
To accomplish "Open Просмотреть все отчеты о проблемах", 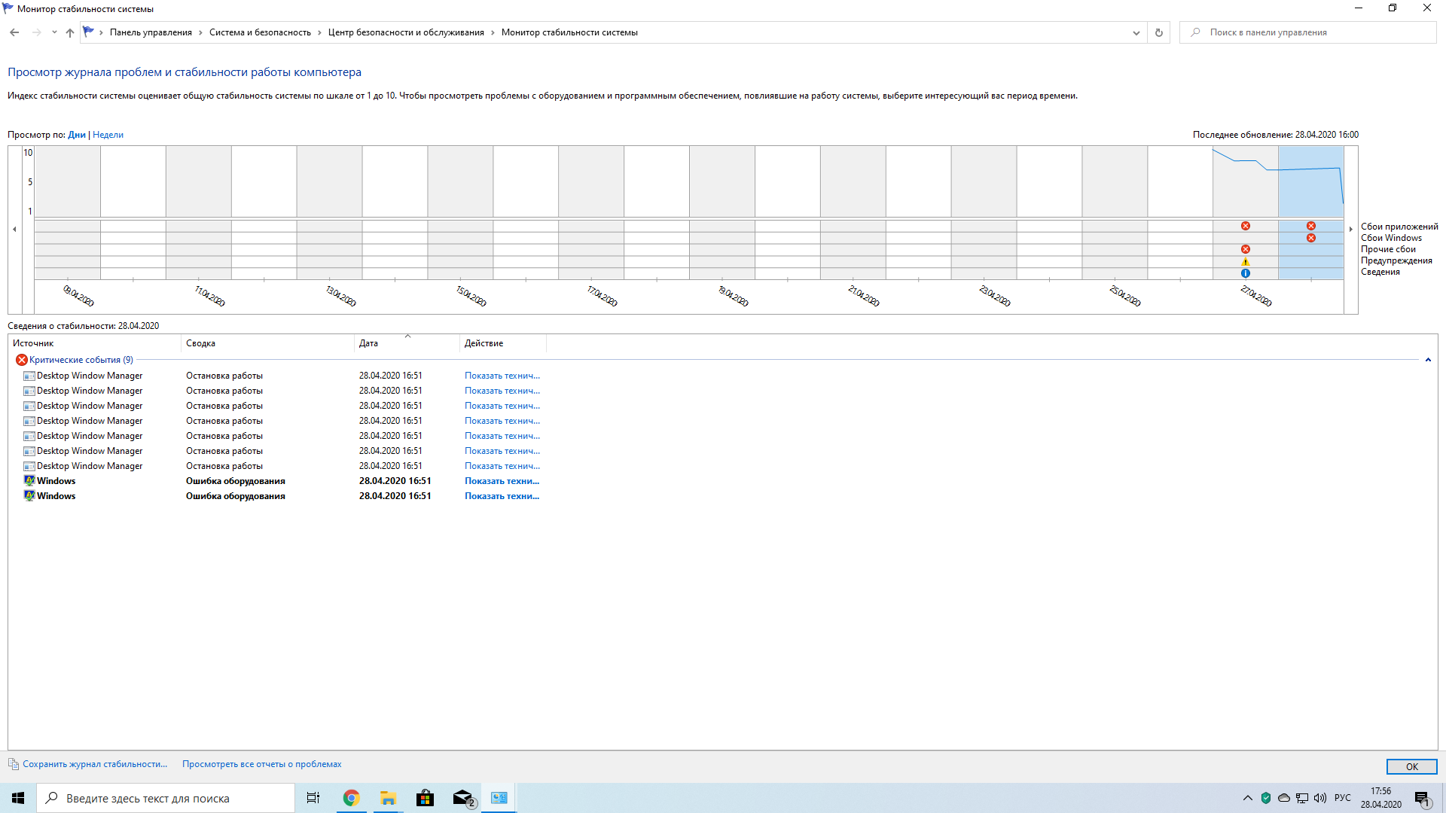I will 261,764.
